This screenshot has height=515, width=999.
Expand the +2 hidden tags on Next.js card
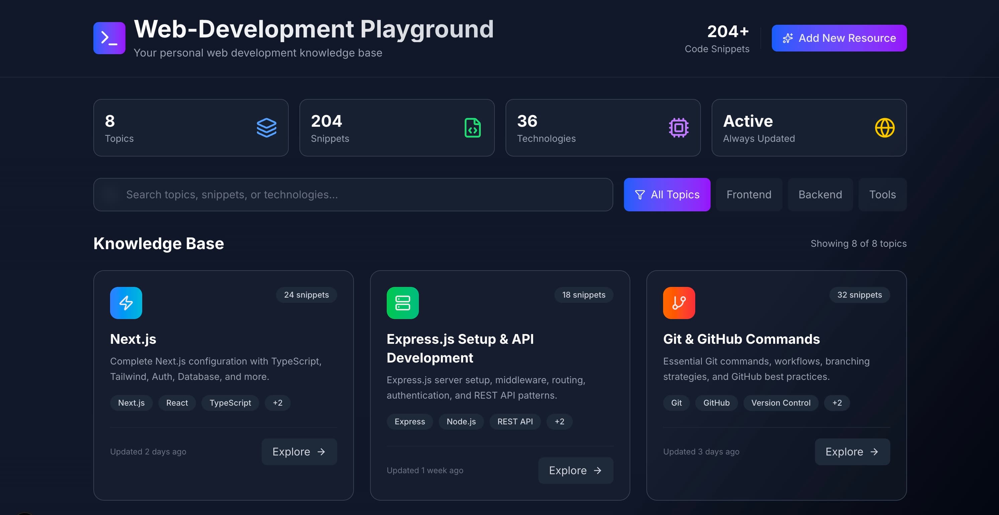[278, 403]
